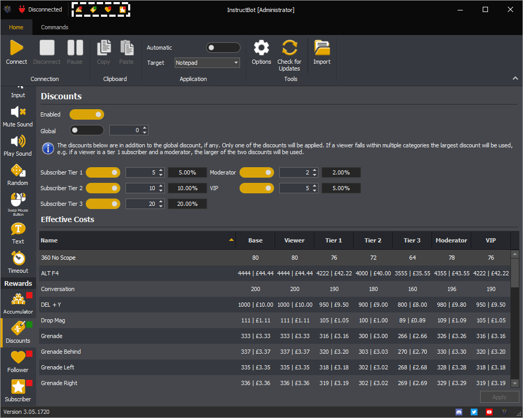Sort table by Name column header
Viewport: 523px width, 418px height.
pos(138,240)
